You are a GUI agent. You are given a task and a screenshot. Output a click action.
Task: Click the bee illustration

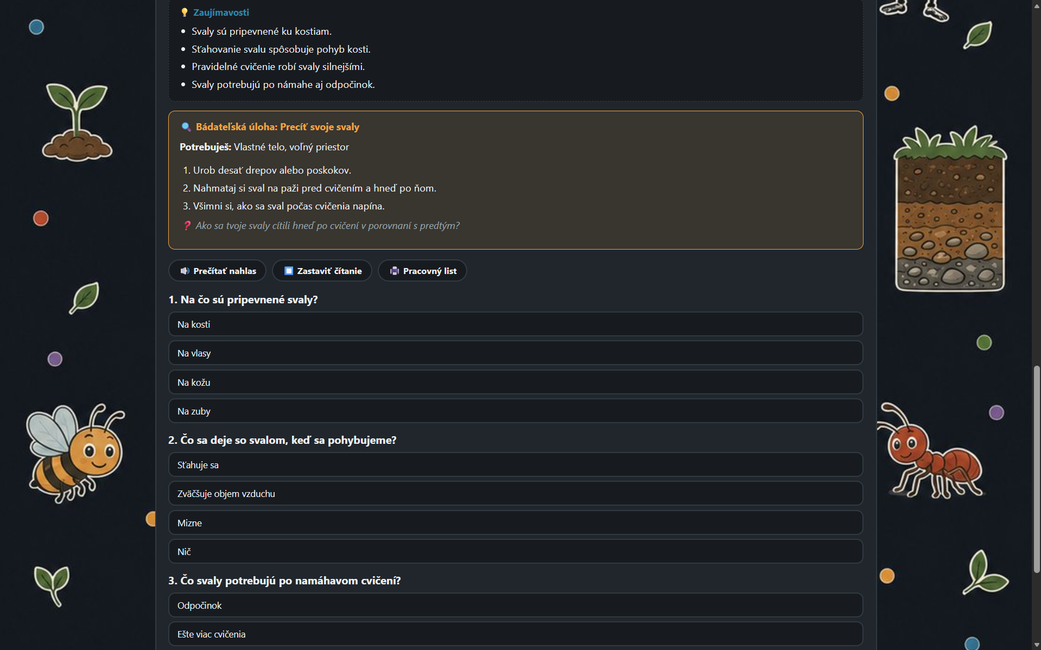coord(75,453)
